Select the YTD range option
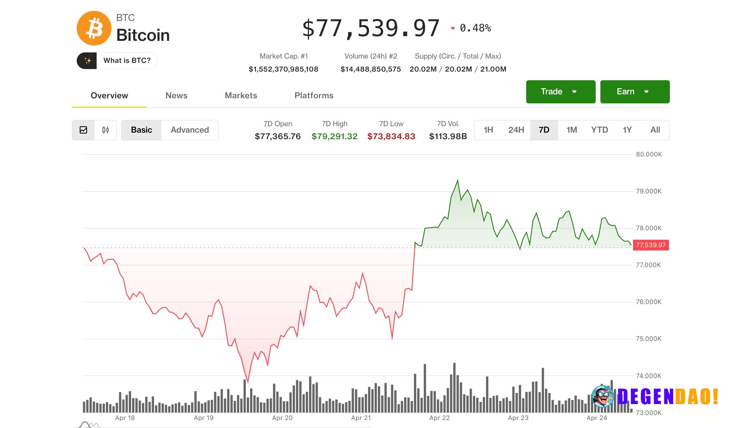 click(x=600, y=130)
